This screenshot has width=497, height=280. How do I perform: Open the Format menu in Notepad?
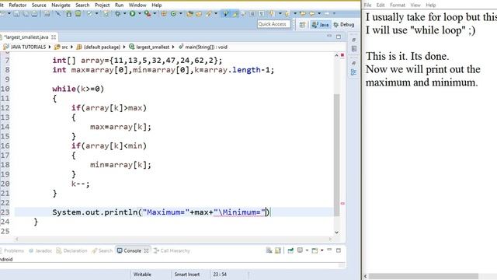click(398, 5)
